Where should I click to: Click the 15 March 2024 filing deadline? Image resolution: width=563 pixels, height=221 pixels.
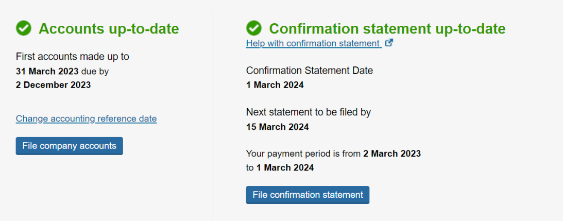pos(277,127)
